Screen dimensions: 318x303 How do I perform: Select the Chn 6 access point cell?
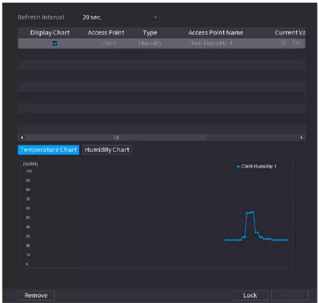(109, 43)
